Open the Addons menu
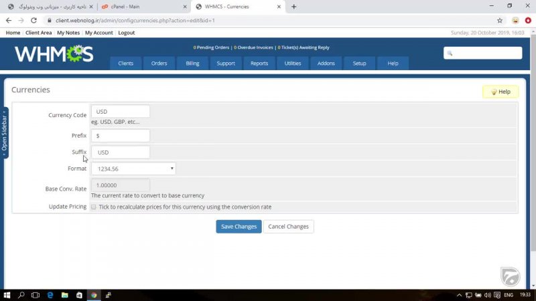The height and width of the screenshot is (301, 536). click(326, 64)
